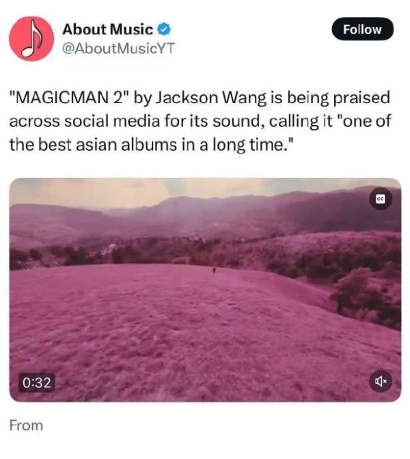Click the tiny person standing in the field
The width and height of the screenshot is (410, 459).
214,270
